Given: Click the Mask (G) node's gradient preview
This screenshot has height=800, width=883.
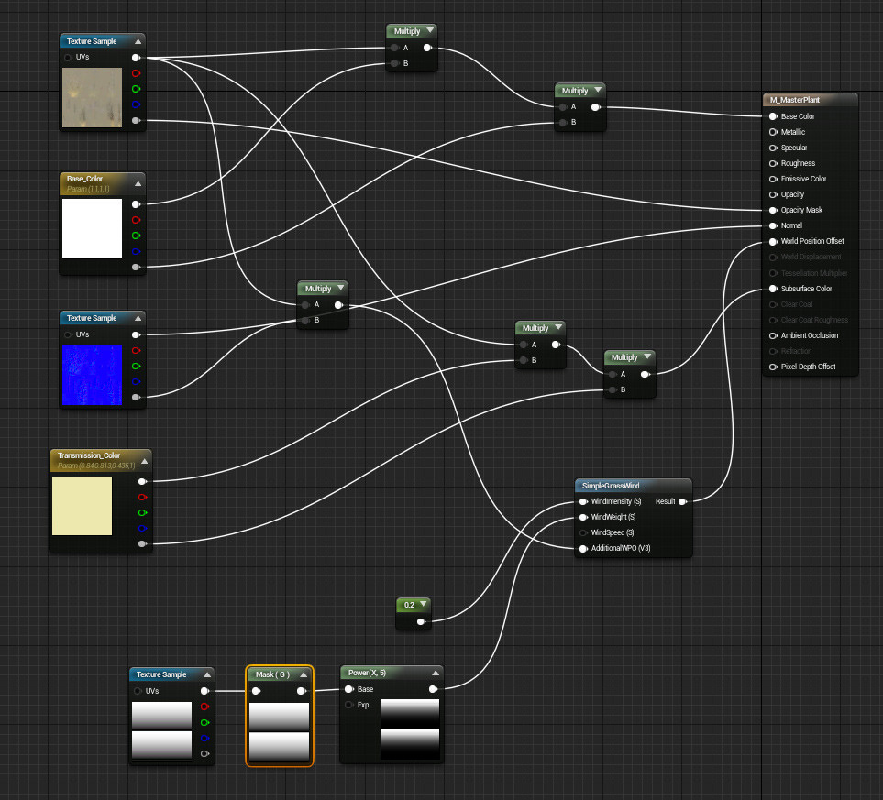Looking at the screenshot, I should 280,731.
